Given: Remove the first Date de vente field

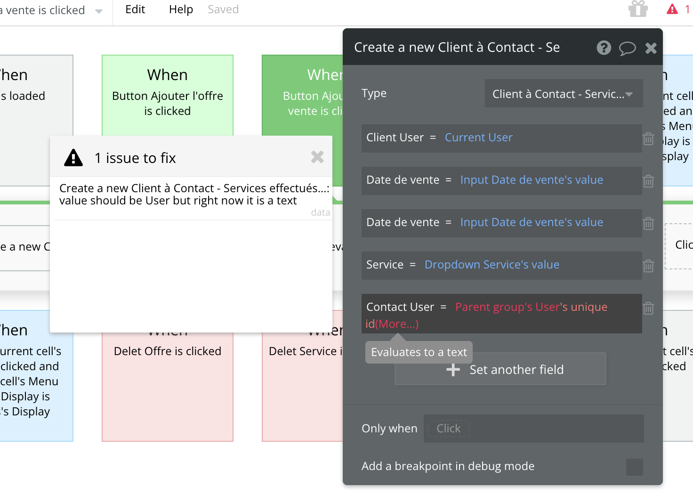Looking at the screenshot, I should [x=648, y=181].
